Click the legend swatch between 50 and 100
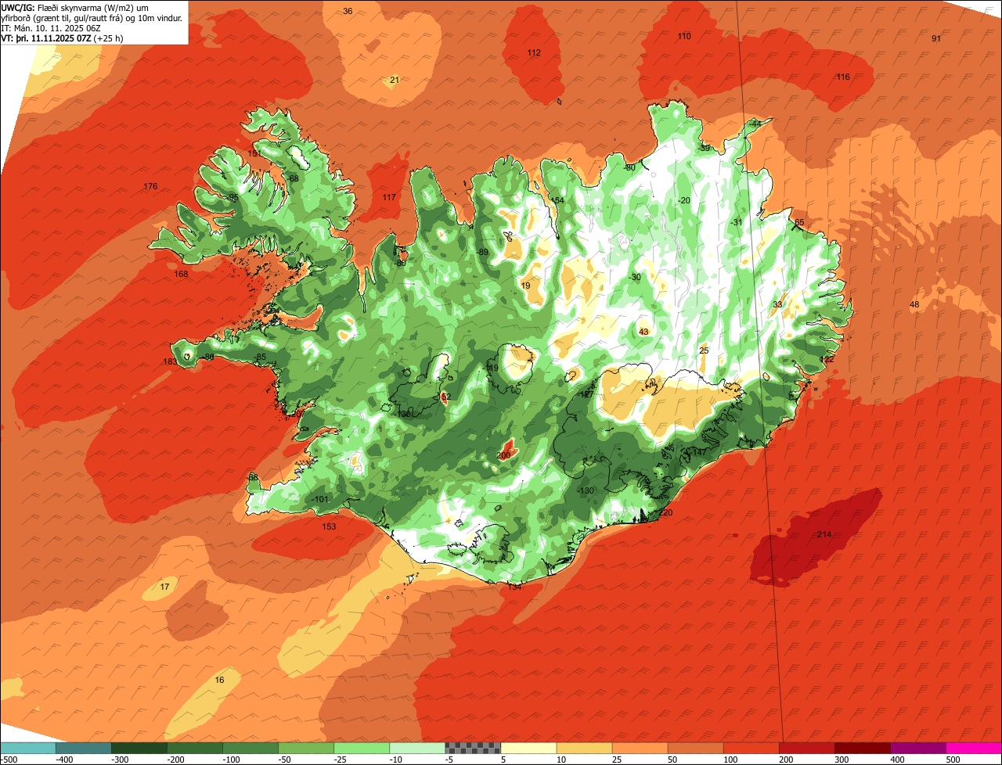This screenshot has height=765, width=1002. (695, 748)
